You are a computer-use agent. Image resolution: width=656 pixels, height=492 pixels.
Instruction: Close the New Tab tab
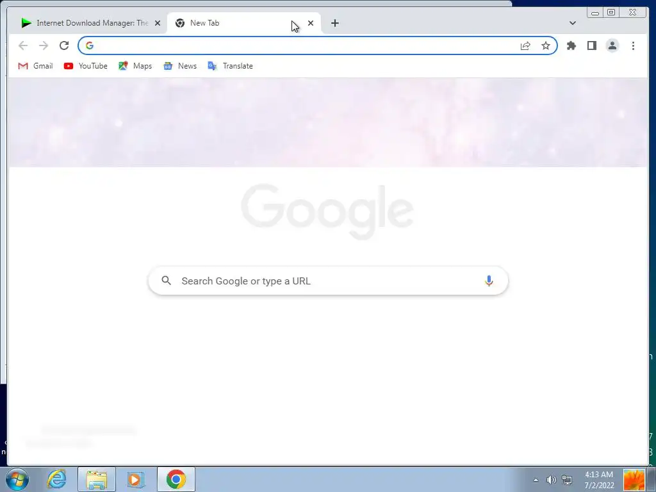311,23
